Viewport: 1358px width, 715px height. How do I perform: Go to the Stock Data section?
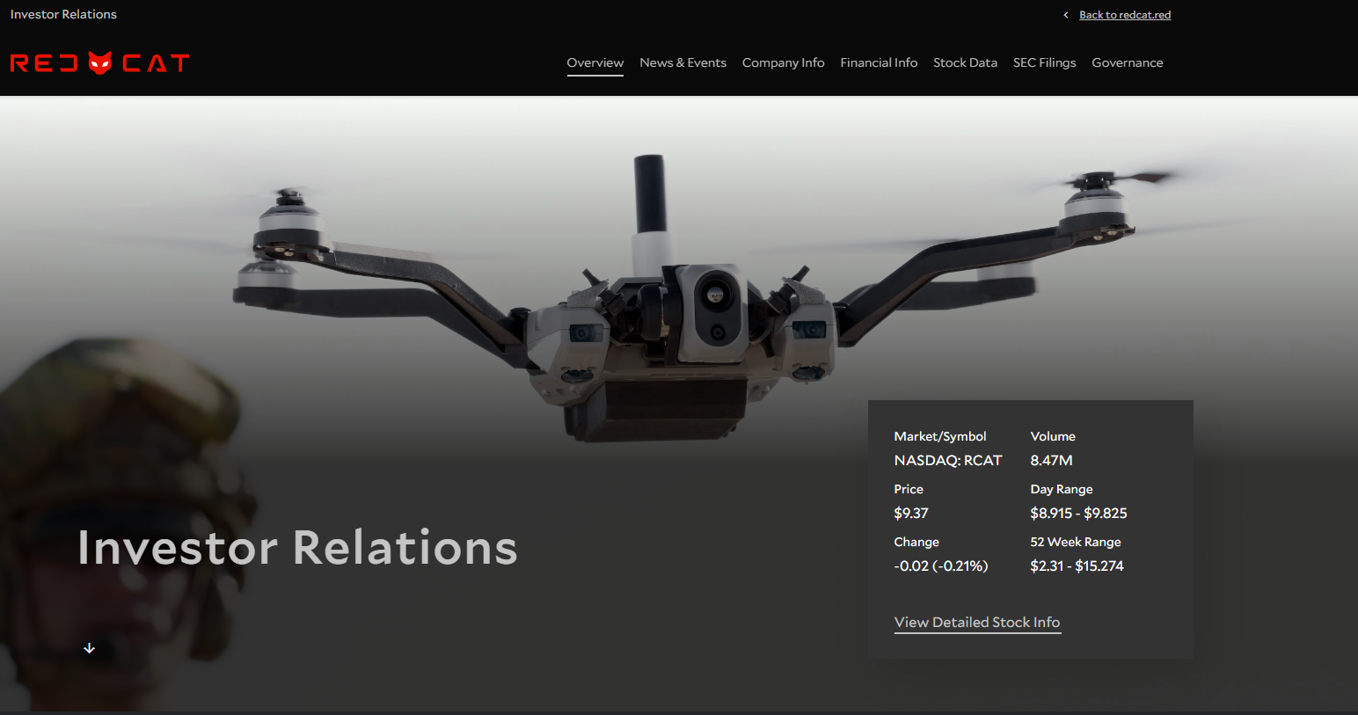click(x=966, y=62)
